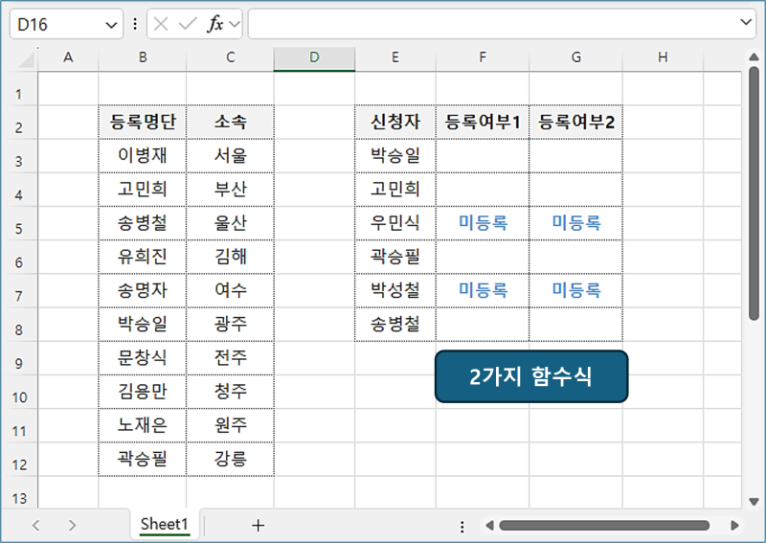Expand the formula bar with chevron
The width and height of the screenshot is (766, 543).
pyautogui.click(x=747, y=23)
